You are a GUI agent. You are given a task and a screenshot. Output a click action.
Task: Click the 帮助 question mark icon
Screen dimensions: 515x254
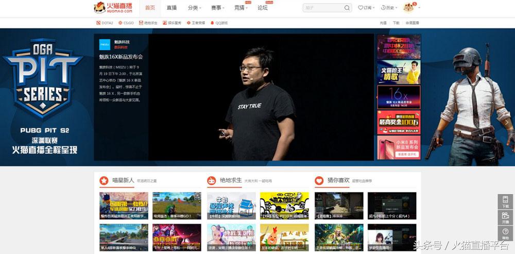[x=506, y=233]
